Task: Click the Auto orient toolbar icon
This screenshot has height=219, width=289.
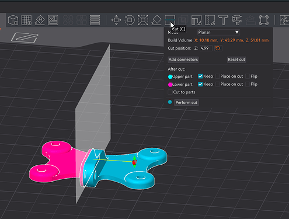Action: tap(40, 20)
